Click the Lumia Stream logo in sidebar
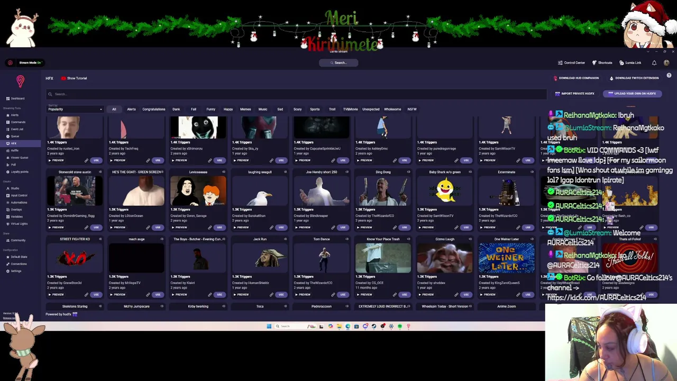Image resolution: width=677 pixels, height=381 pixels. [20, 80]
